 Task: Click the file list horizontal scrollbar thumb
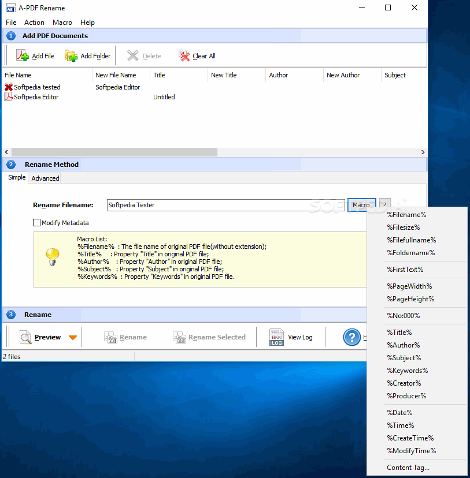tap(114, 152)
